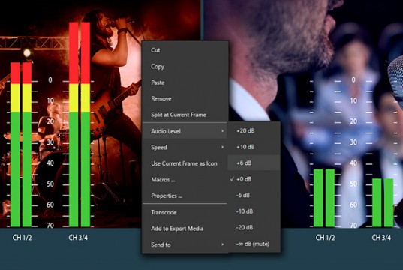Set audio level to +10 dB
The width and height of the screenshot is (403, 270).
coord(254,147)
